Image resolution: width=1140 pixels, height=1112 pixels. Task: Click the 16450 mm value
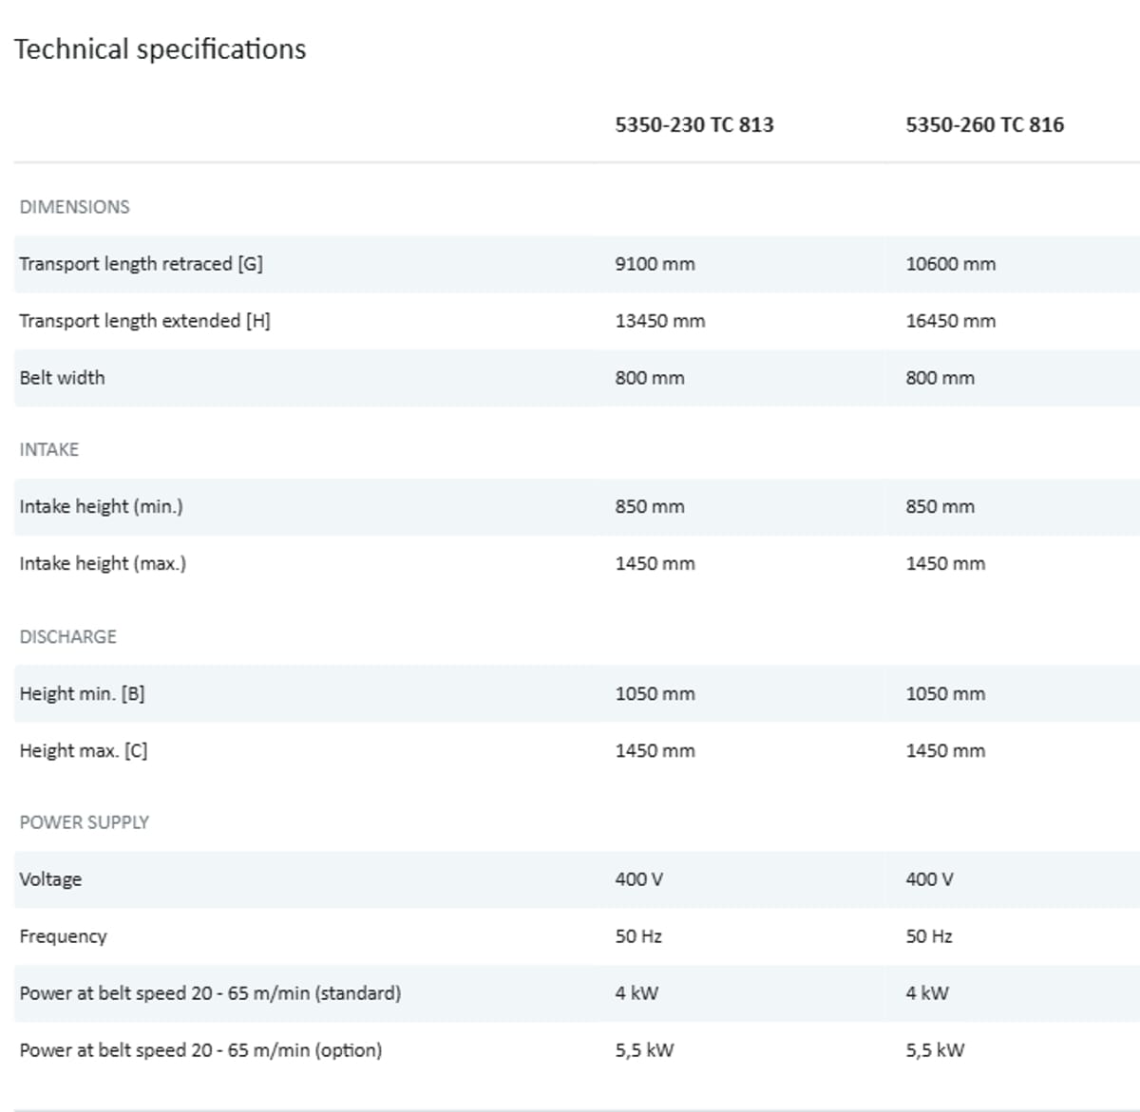pyautogui.click(x=950, y=321)
